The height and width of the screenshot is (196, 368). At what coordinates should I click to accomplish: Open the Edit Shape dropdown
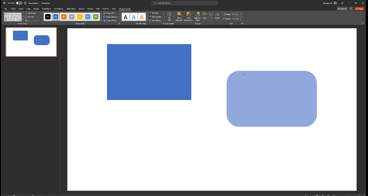click(x=31, y=13)
